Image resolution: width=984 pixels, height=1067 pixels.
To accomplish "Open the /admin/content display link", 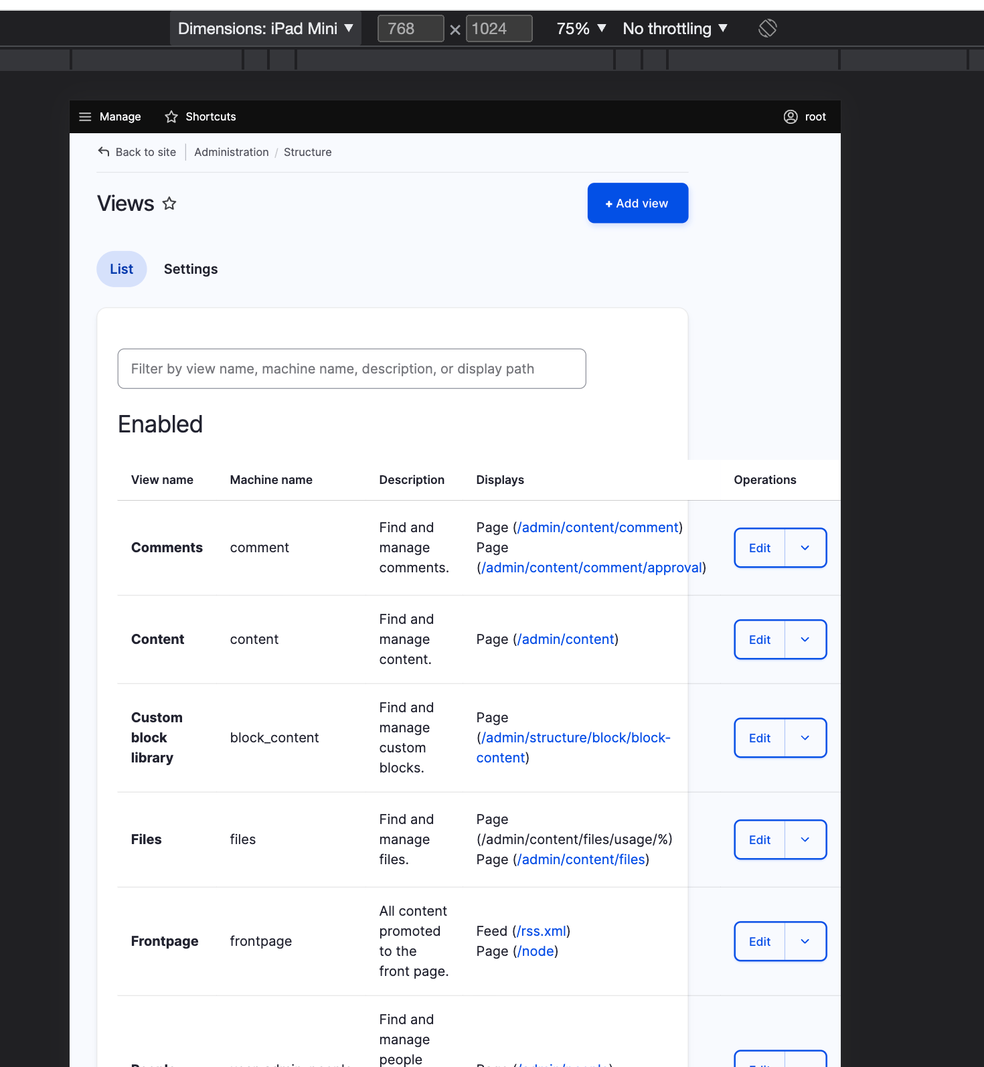I will point(566,639).
